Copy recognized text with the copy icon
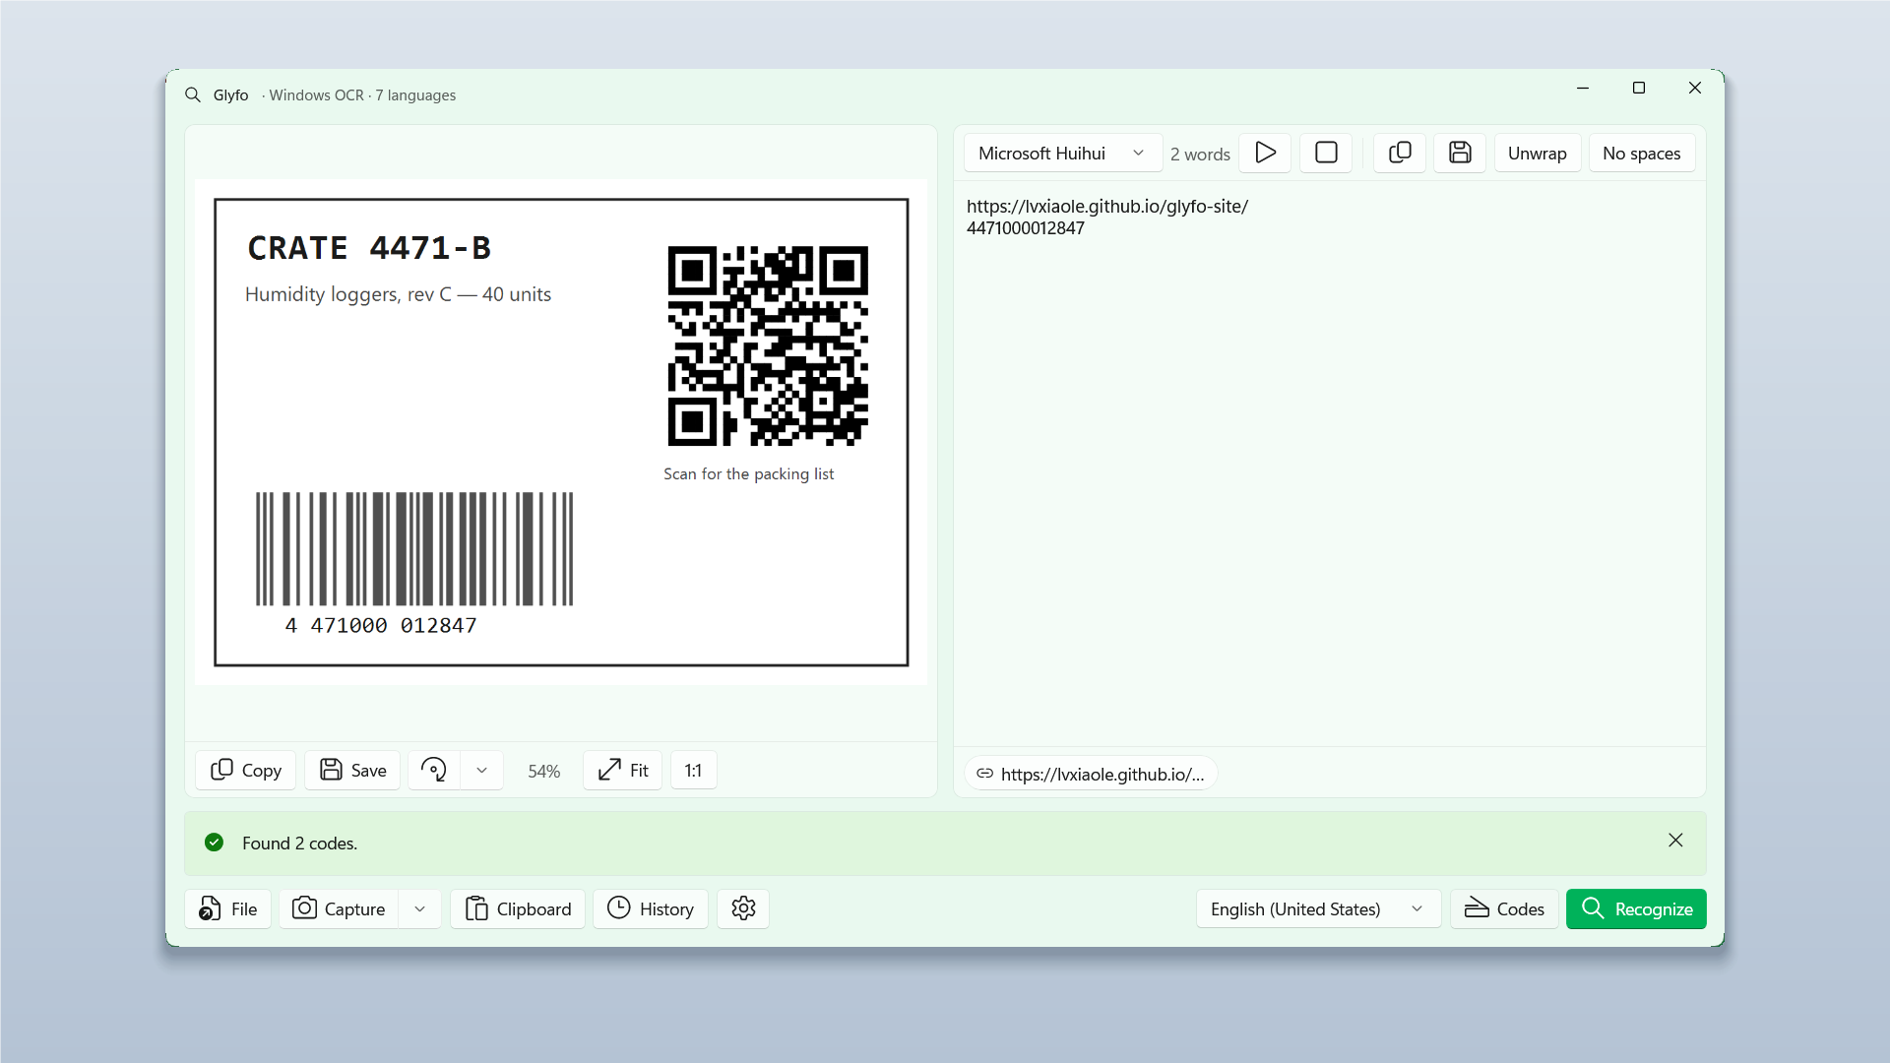Screen dimensions: 1890x1063 (x=1400, y=153)
